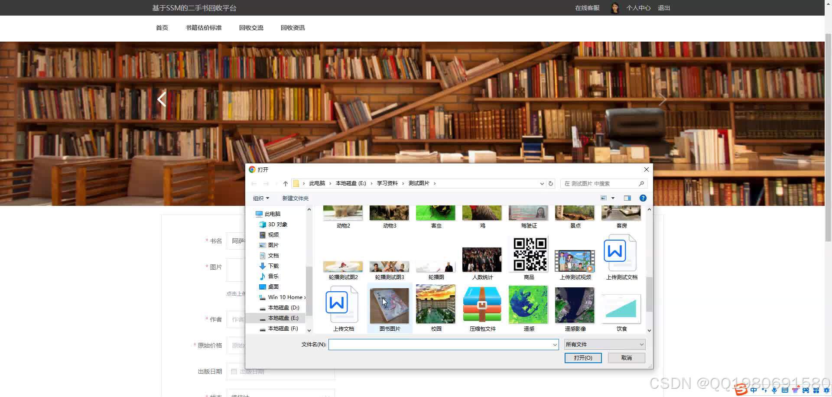Select the 人数统计 image file

coord(482,264)
